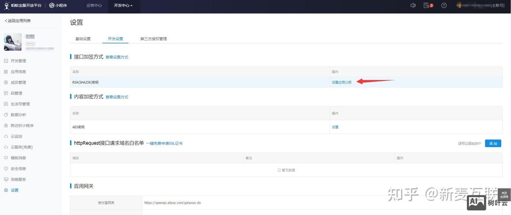
Task: Click the 小程序 cube icon in header
Action: point(51,6)
